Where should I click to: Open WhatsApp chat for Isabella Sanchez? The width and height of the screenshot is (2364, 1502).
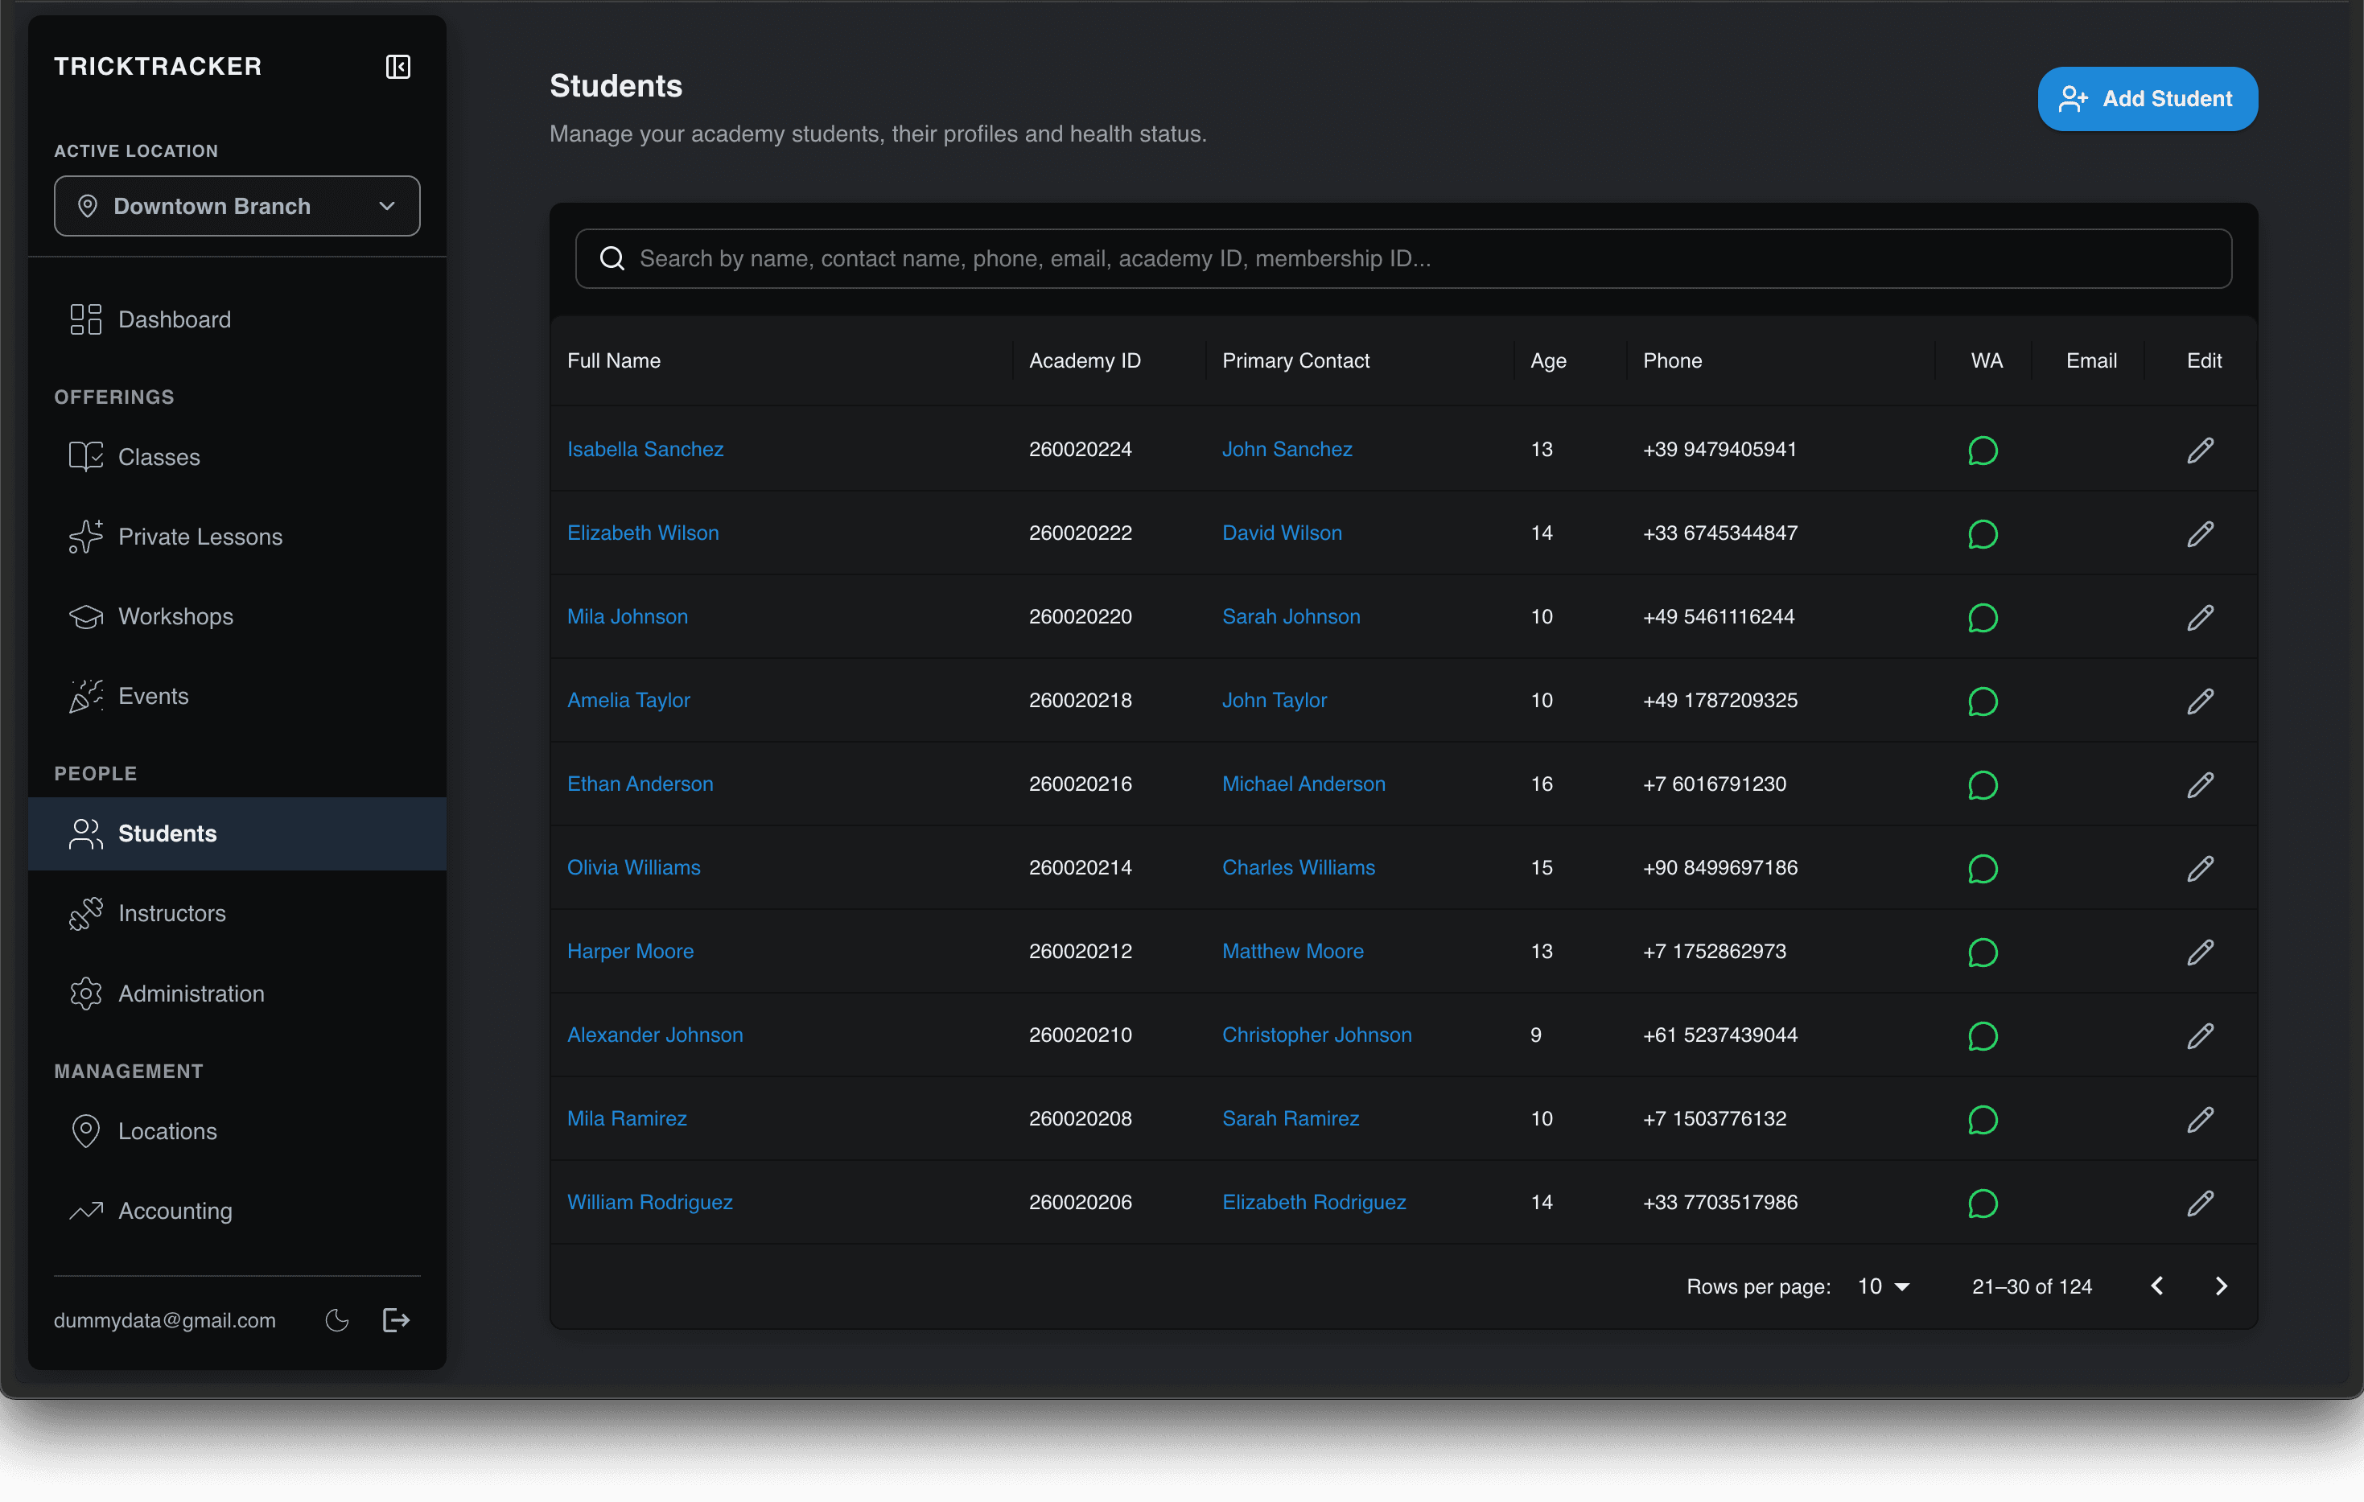pos(1983,450)
